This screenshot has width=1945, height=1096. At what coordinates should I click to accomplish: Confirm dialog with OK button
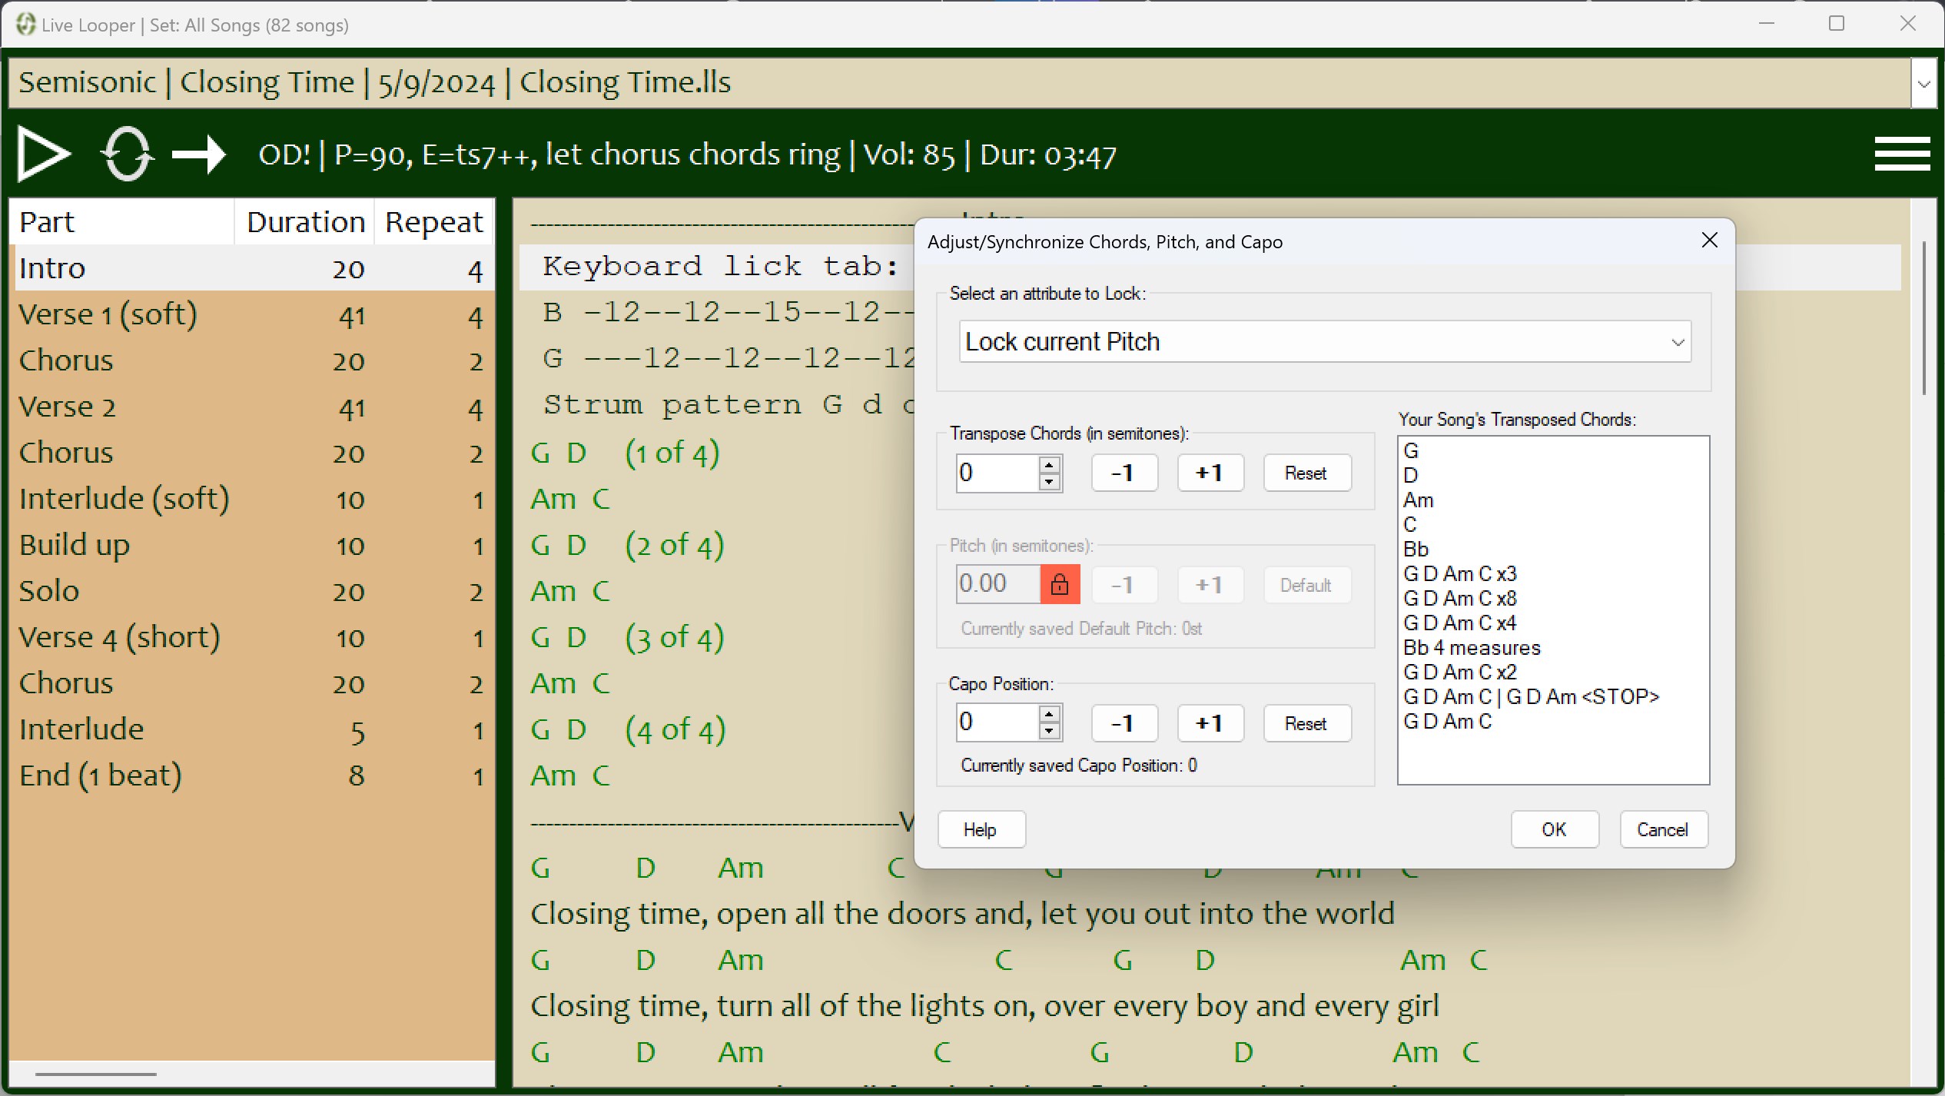[1554, 829]
